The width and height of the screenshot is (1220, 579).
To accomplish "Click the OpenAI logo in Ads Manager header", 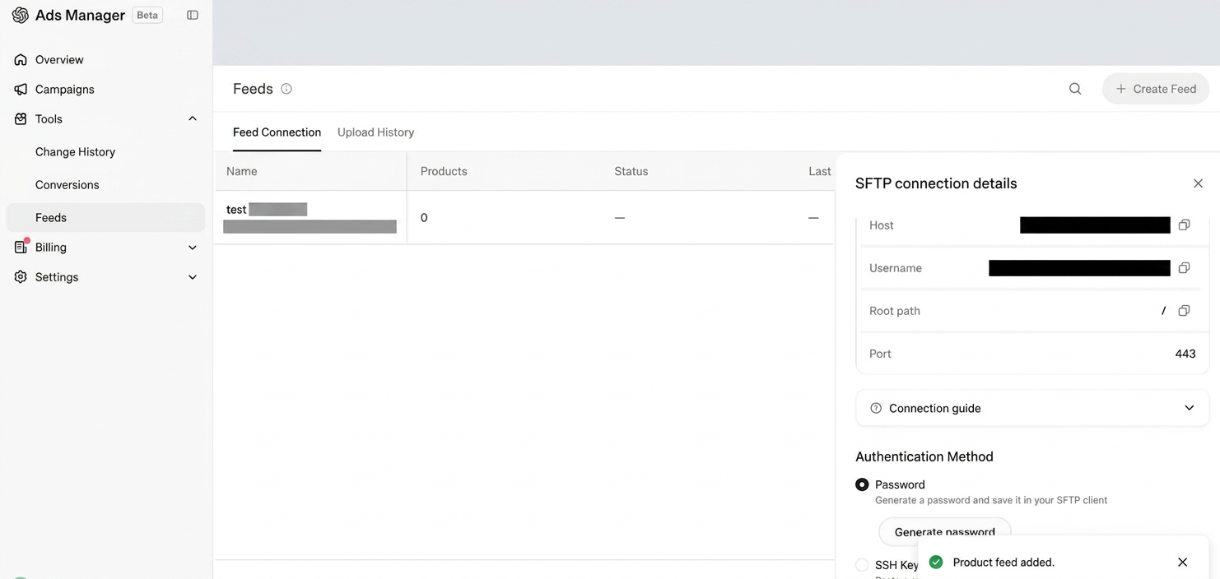I will coord(20,15).
